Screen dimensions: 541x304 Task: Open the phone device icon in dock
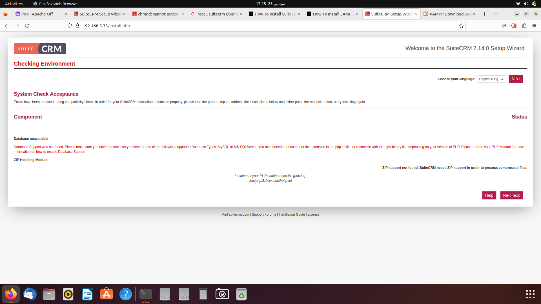tap(203, 294)
